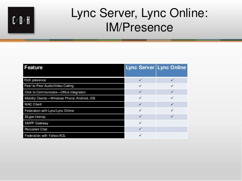Click Lync Server checkmark for Rich presence
242x181 pixels.
tap(140, 80)
